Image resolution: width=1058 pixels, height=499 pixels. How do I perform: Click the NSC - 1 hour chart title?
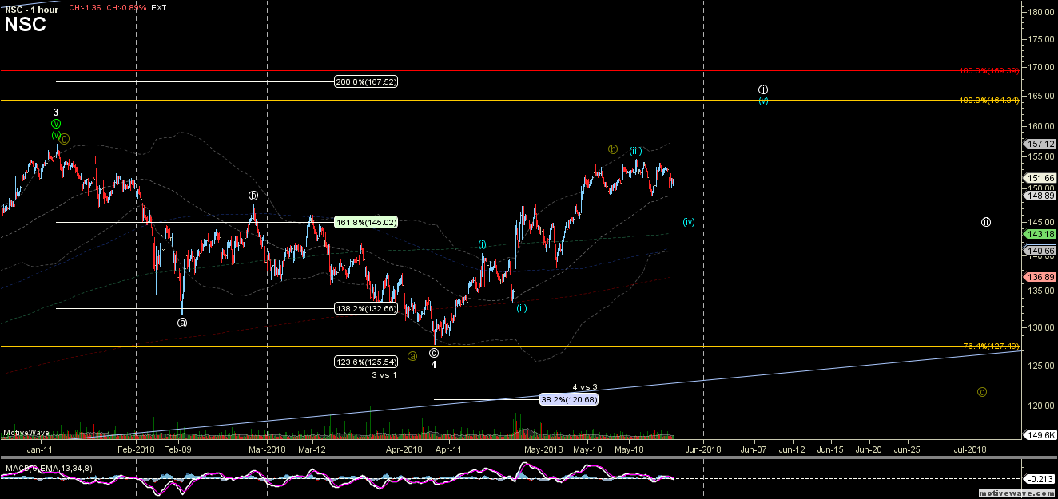coord(31,9)
